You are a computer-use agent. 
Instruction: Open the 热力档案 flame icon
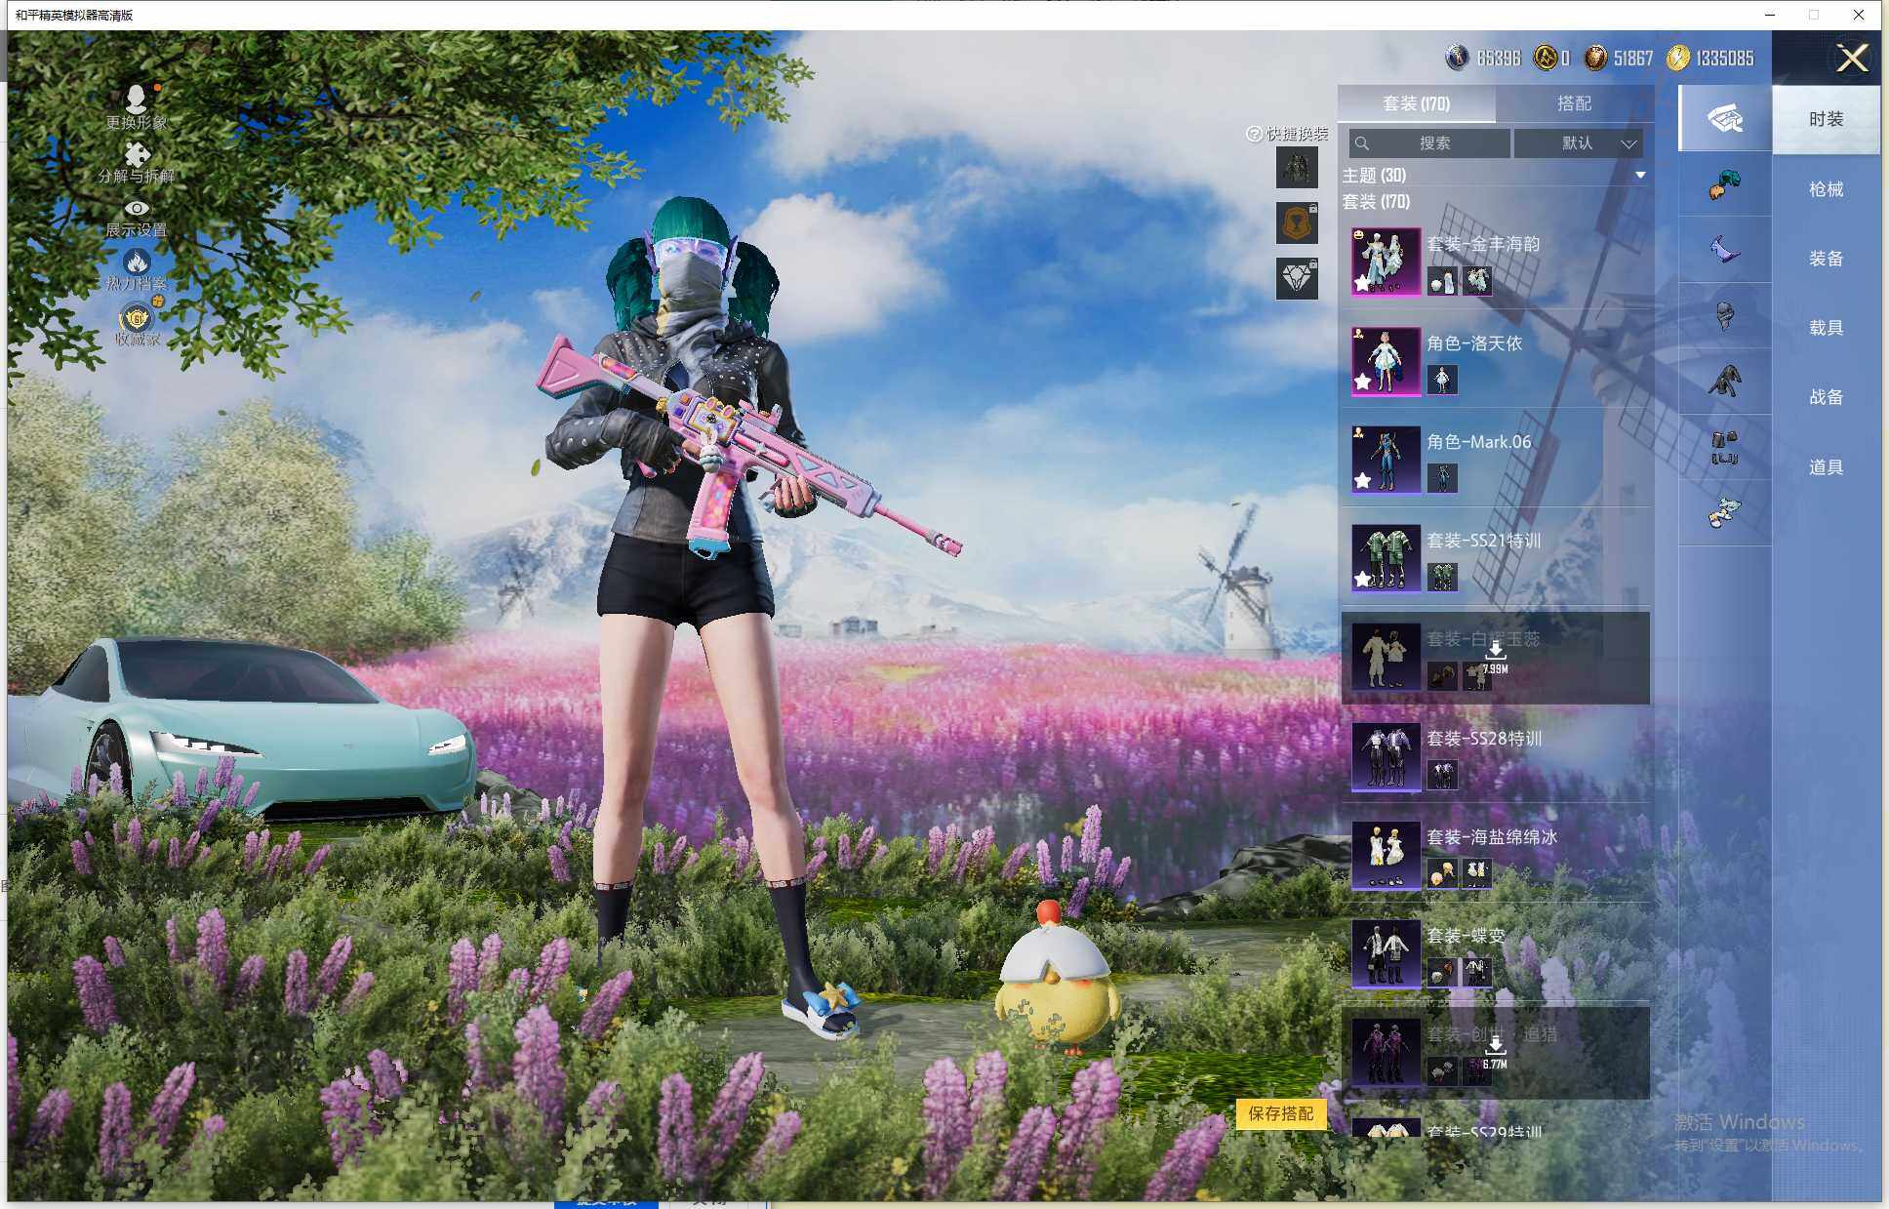click(137, 262)
